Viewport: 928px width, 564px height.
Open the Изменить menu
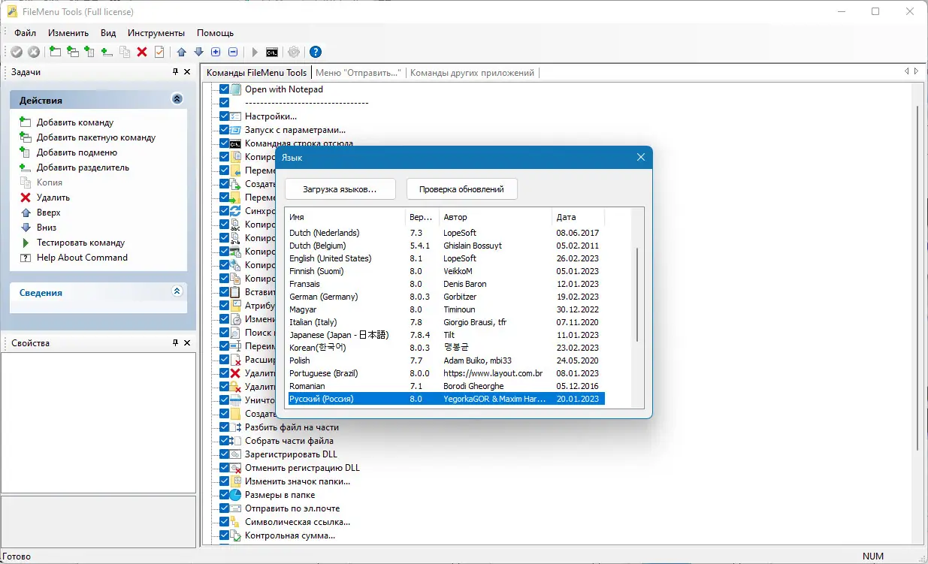pos(68,33)
